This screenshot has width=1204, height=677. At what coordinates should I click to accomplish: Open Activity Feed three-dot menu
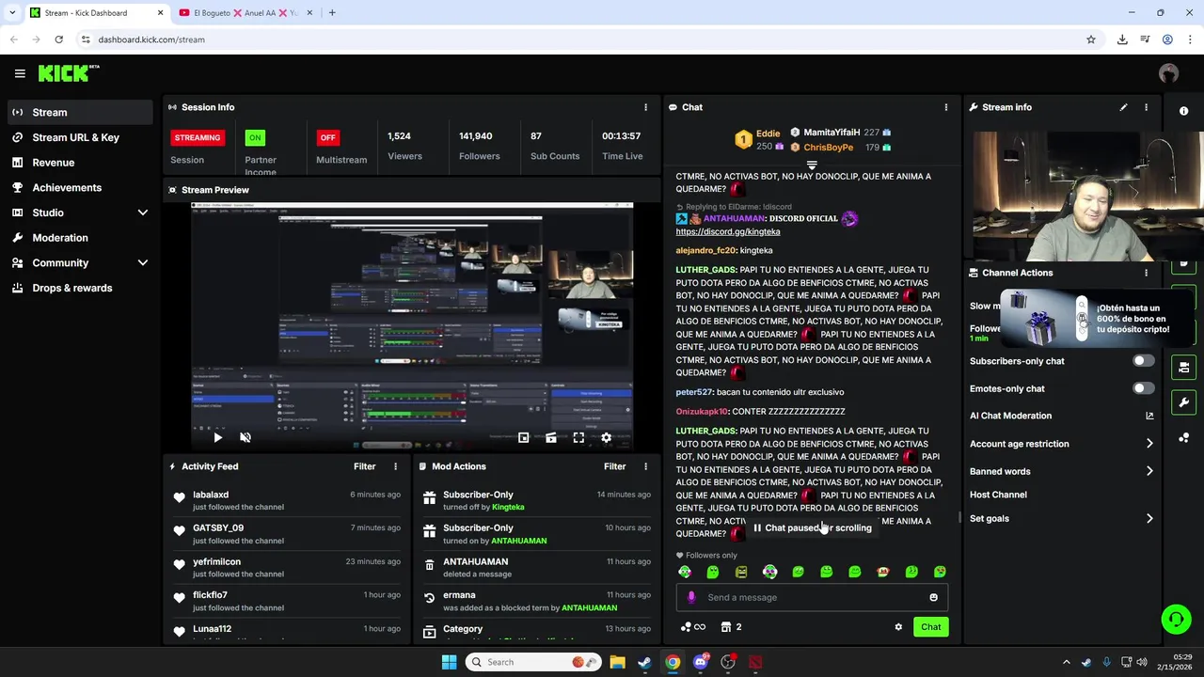395,466
